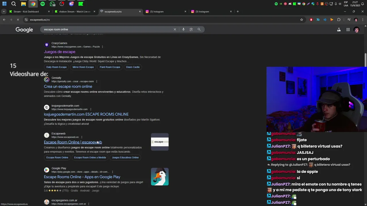Click the goose game thumbnail
The height and width of the screenshot is (206, 367).
point(160,177)
